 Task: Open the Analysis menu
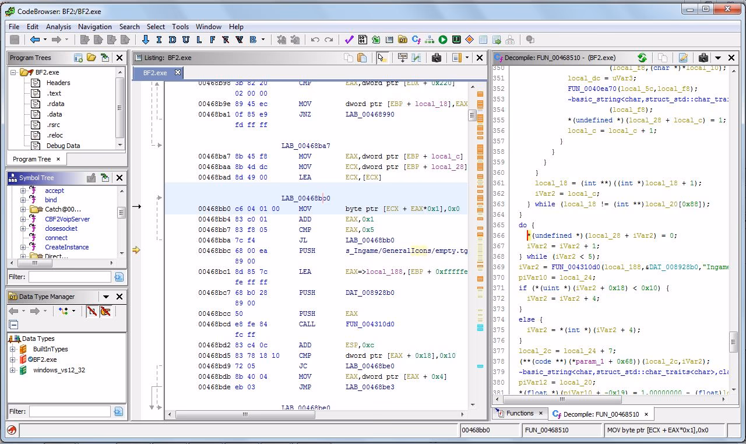[58, 27]
